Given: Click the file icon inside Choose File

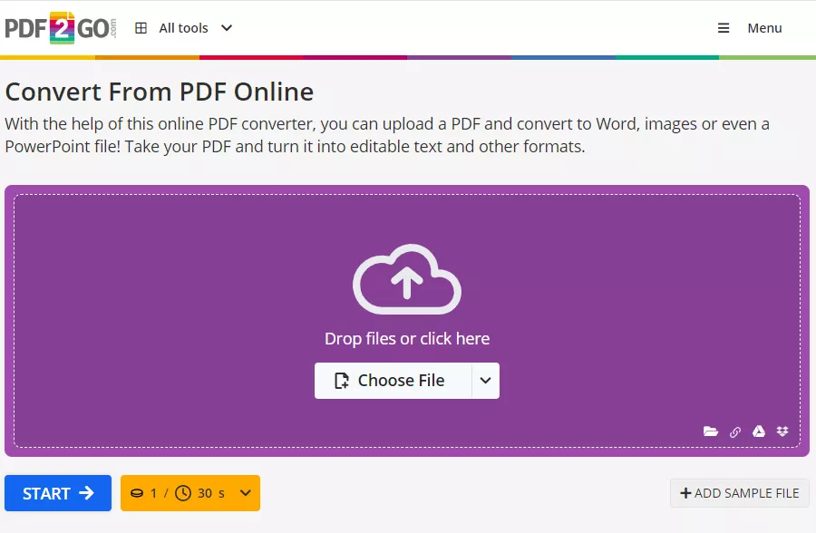Looking at the screenshot, I should click(x=342, y=381).
